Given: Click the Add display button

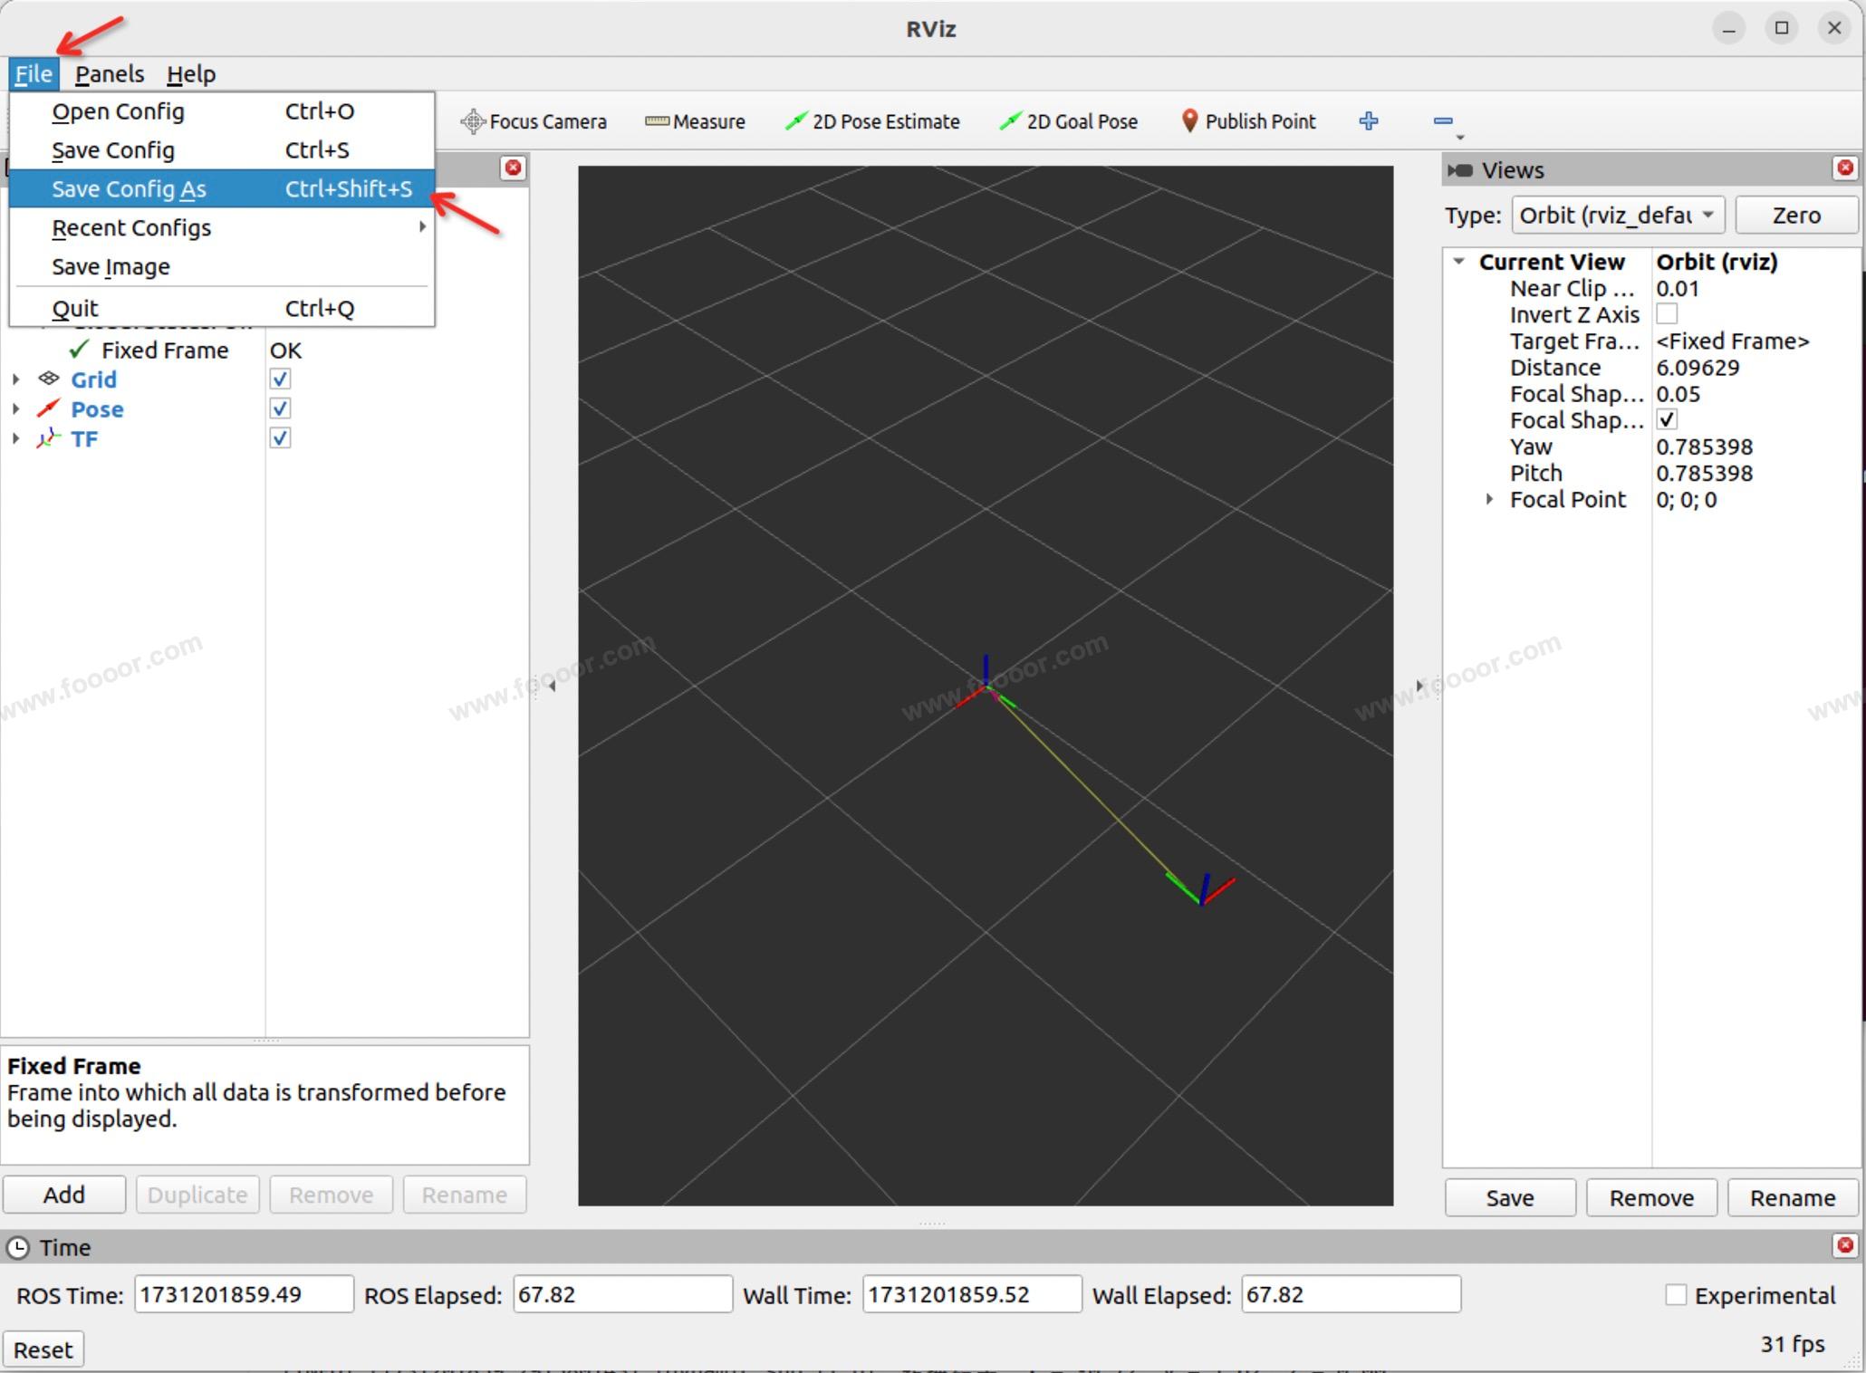Looking at the screenshot, I should (x=63, y=1195).
